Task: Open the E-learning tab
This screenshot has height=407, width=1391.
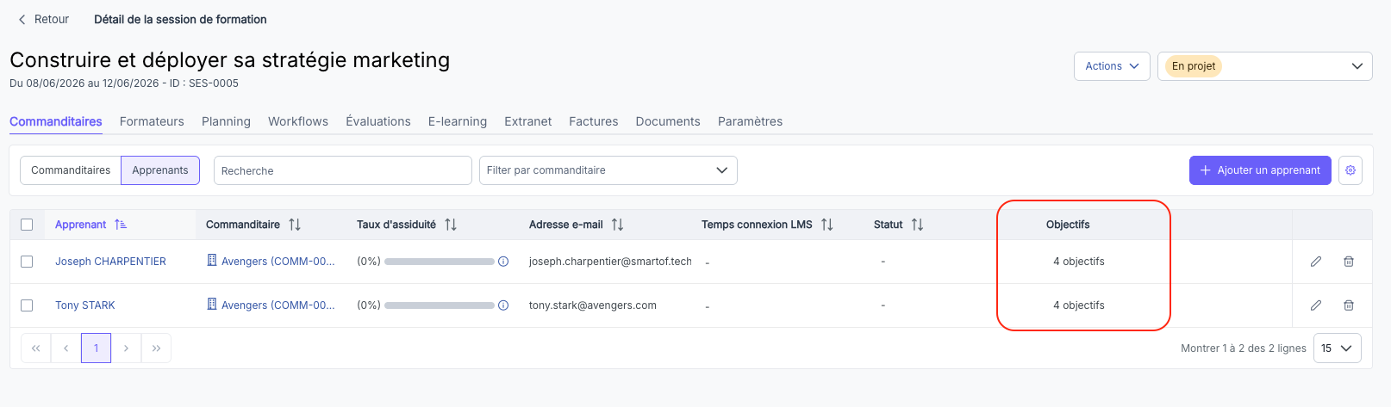Action: tap(458, 121)
